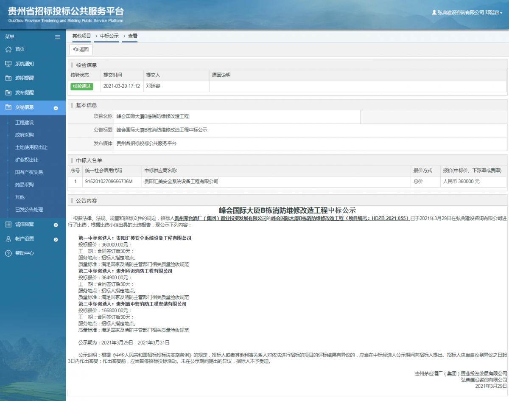The image size is (509, 401).
Task: Click the 查看 breadcrumb
Action: [133, 36]
